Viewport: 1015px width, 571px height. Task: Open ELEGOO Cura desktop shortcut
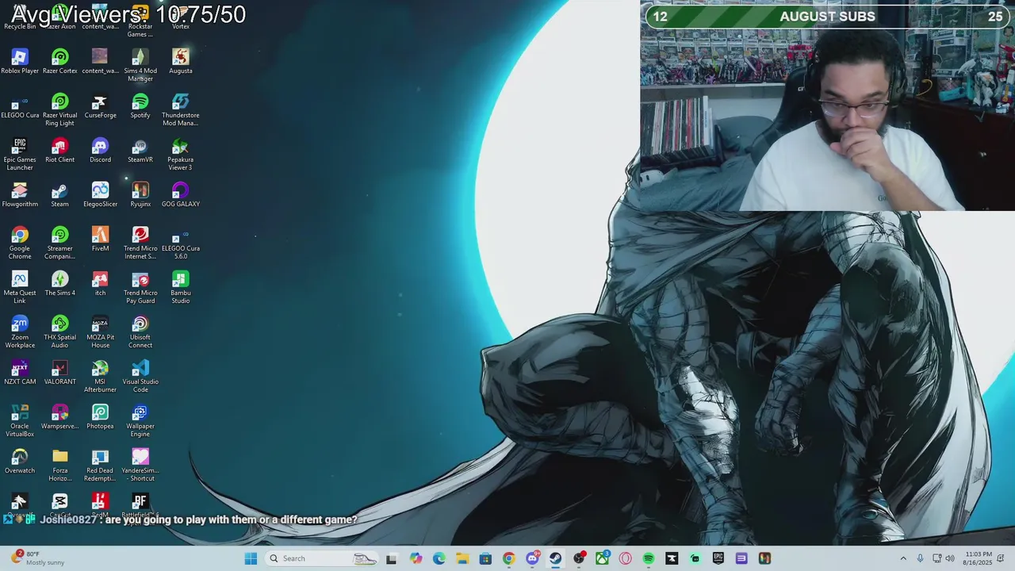tap(20, 106)
